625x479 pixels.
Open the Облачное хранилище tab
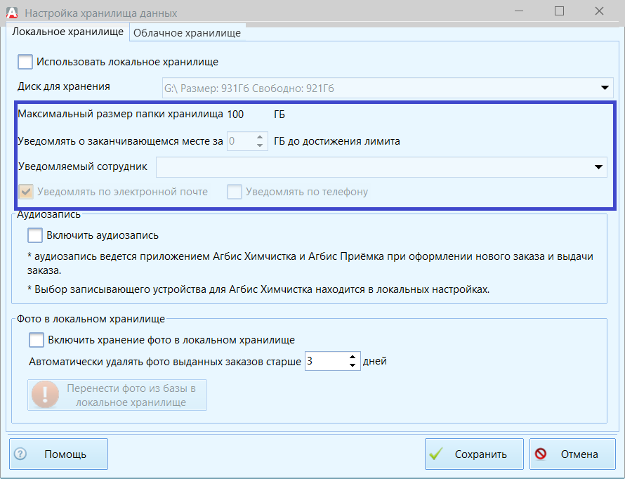[x=187, y=33]
